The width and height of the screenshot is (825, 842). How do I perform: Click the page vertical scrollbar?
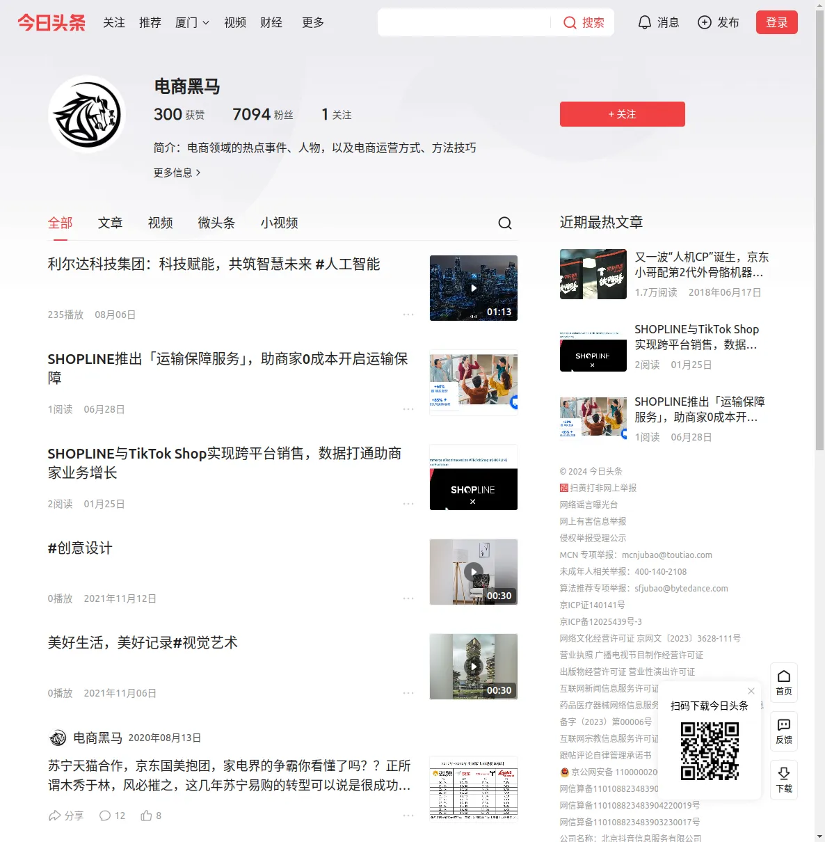(x=819, y=230)
